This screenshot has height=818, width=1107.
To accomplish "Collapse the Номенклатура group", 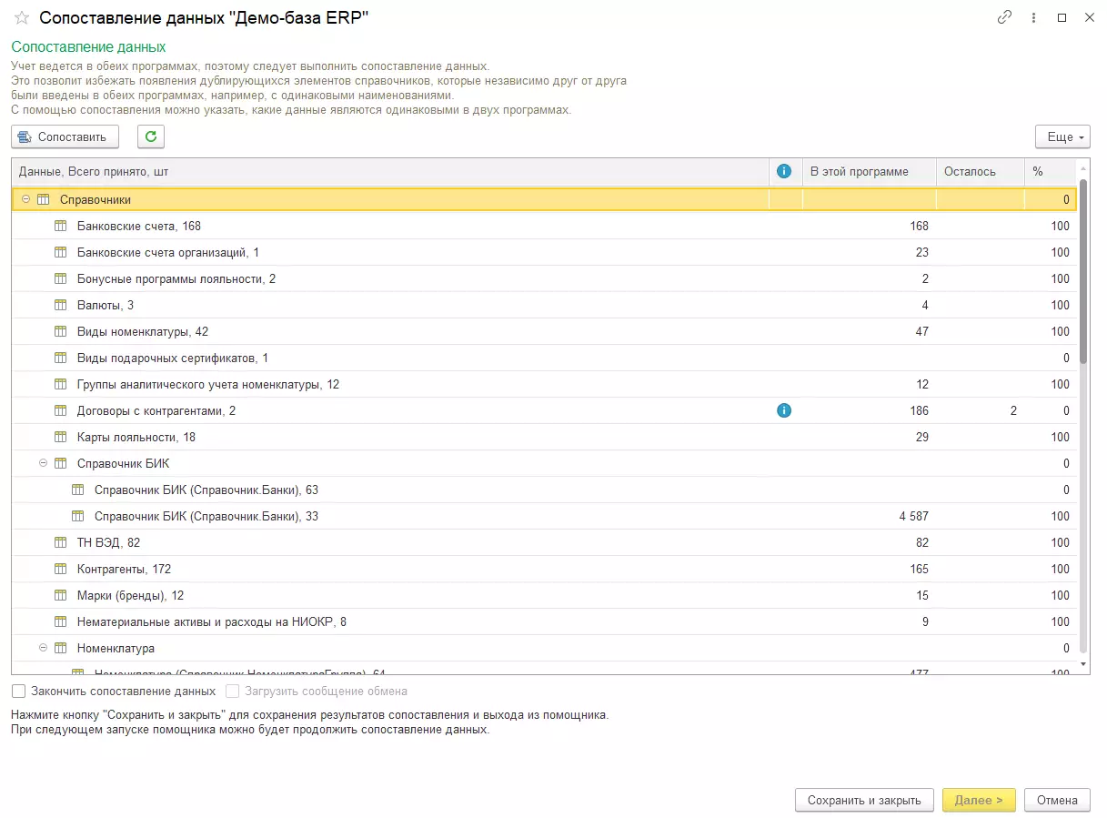I will (43, 648).
